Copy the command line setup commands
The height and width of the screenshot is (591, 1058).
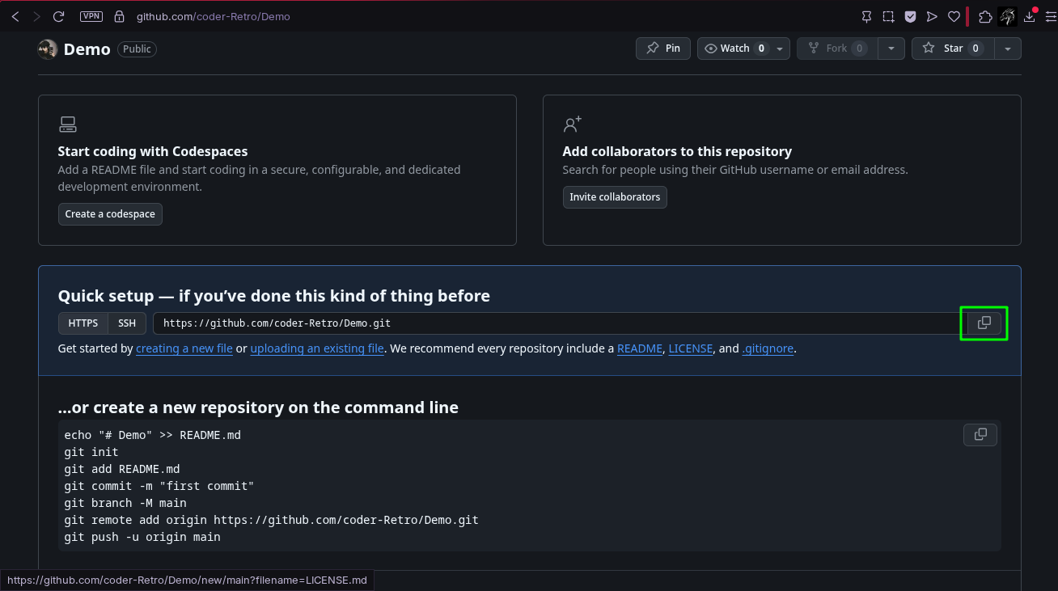point(980,435)
